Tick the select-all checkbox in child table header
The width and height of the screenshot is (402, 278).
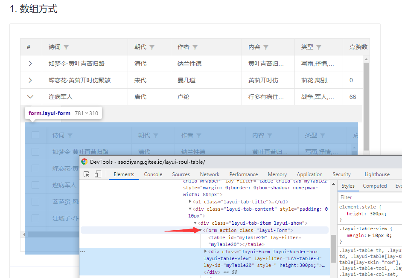pos(35,135)
